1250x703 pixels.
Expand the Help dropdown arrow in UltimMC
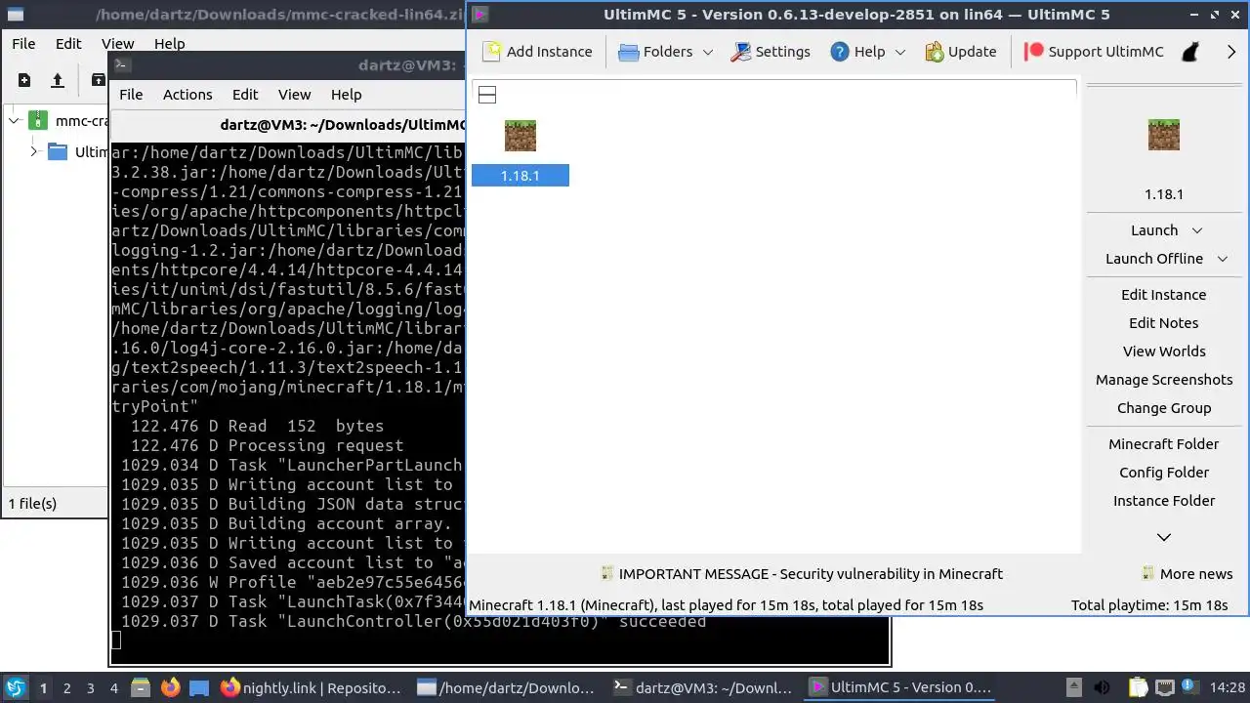900,52
